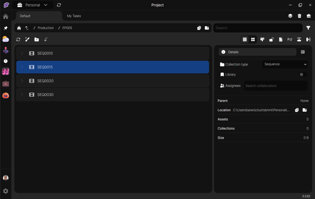Switch to grid view layout
This screenshot has width=315, height=199.
253,39
